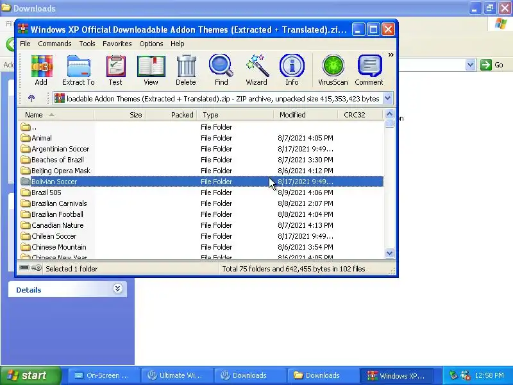This screenshot has width=513, height=385.
Task: Sort list by Packed column
Action: (171, 115)
